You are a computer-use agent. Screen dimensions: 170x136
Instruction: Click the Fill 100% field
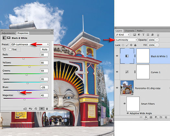(x=151, y=45)
